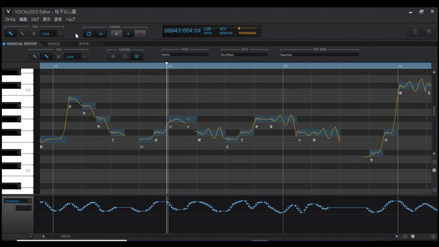Open the 設定 menu
This screenshot has width=439, height=247.
click(58, 19)
